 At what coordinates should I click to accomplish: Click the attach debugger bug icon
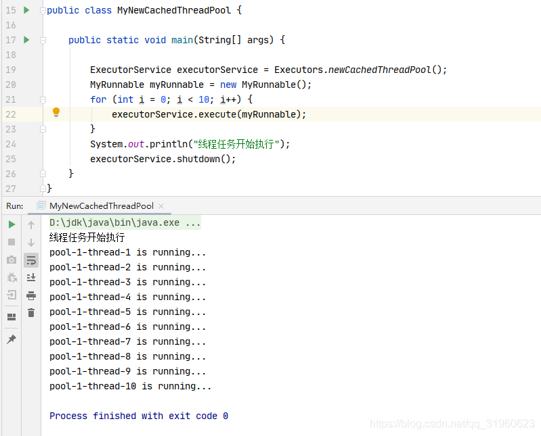pos(12,278)
